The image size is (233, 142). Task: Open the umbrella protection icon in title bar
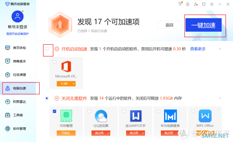[180, 4]
